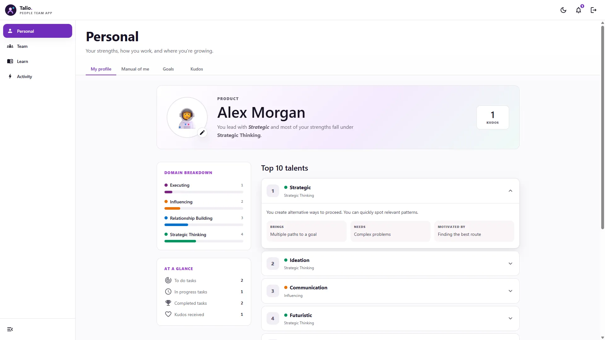Click the Relationship Building domain label
The height and width of the screenshot is (340, 605).
click(x=191, y=218)
